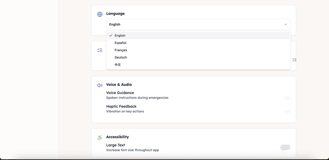
Task: Pick 中文 from the language list
Action: click(x=198, y=65)
